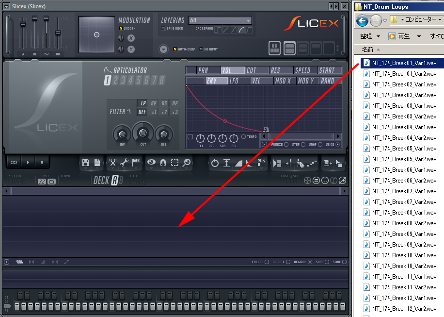Image resolution: width=444 pixels, height=317 pixels.
Task: Open the eye view options menu
Action: (x=151, y=163)
